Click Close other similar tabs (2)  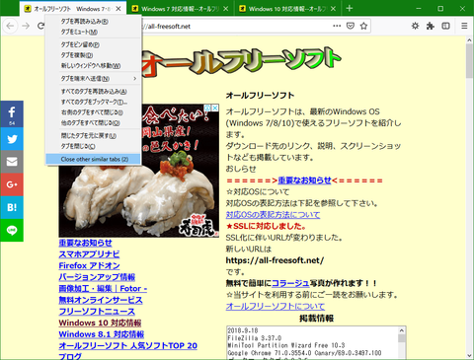point(93,159)
